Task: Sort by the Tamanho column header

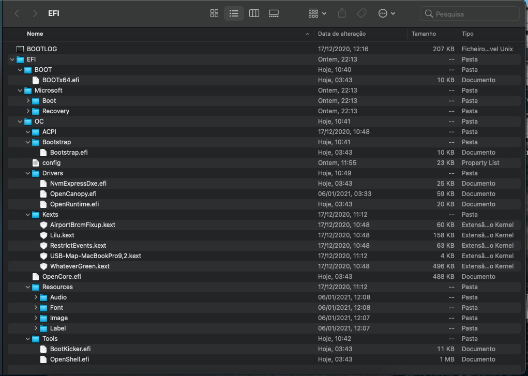Action: pyautogui.click(x=424, y=34)
